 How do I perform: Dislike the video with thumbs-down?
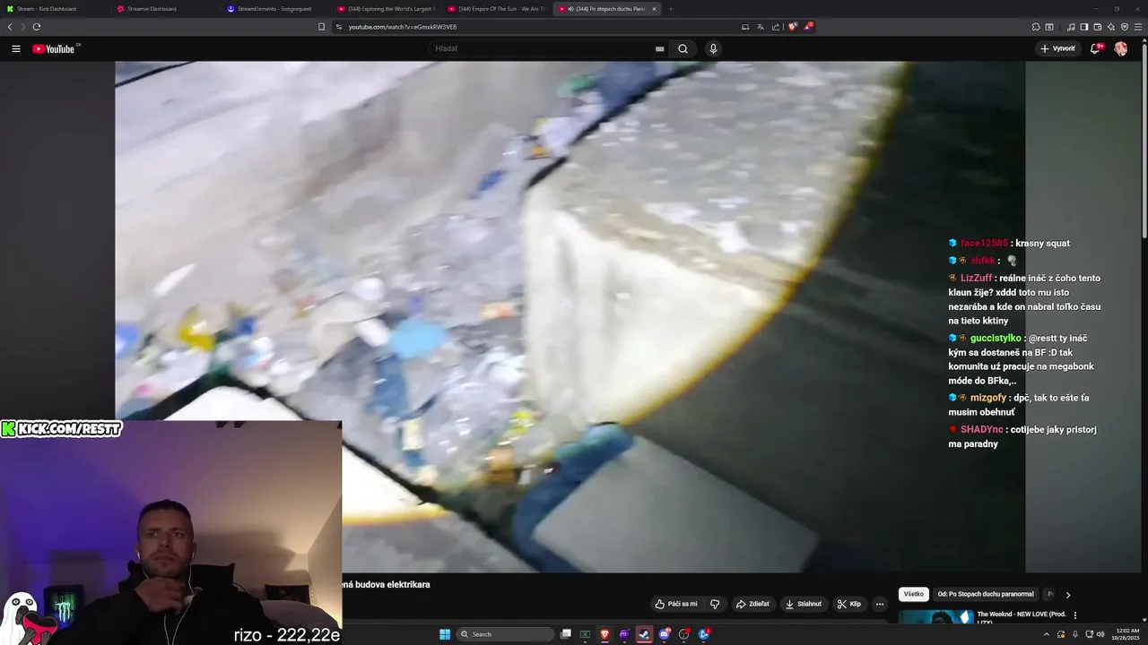coord(715,604)
